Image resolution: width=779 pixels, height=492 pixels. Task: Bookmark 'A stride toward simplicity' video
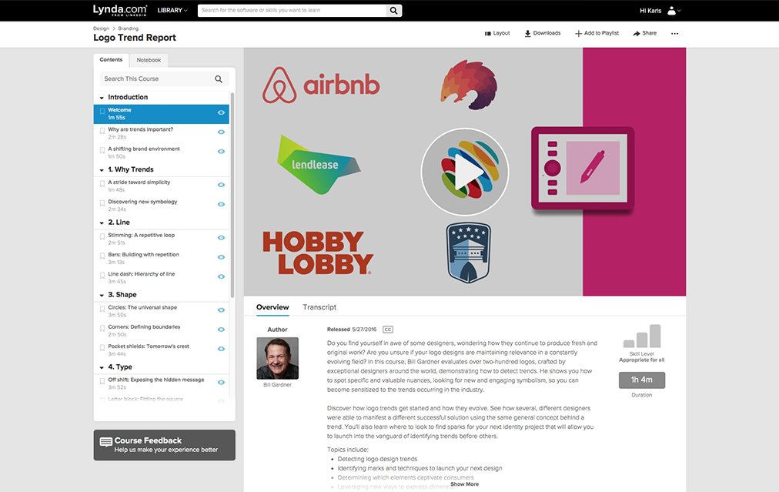102,184
